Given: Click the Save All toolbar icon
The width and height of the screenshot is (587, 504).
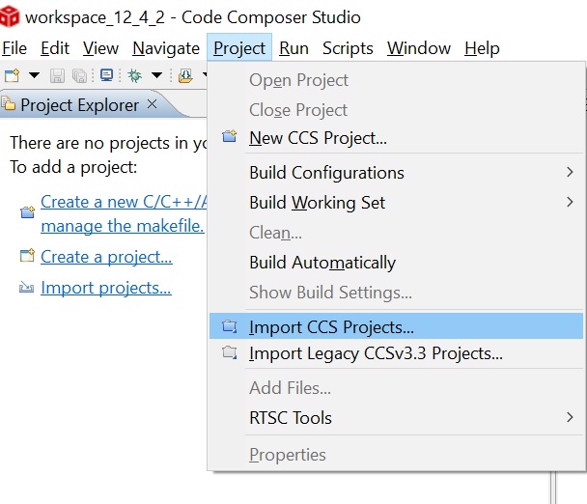Looking at the screenshot, I should click(x=78, y=75).
